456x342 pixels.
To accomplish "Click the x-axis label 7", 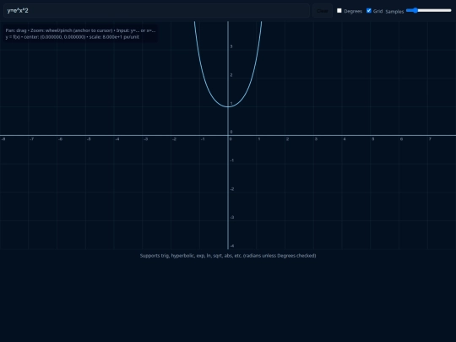I will 430,139.
